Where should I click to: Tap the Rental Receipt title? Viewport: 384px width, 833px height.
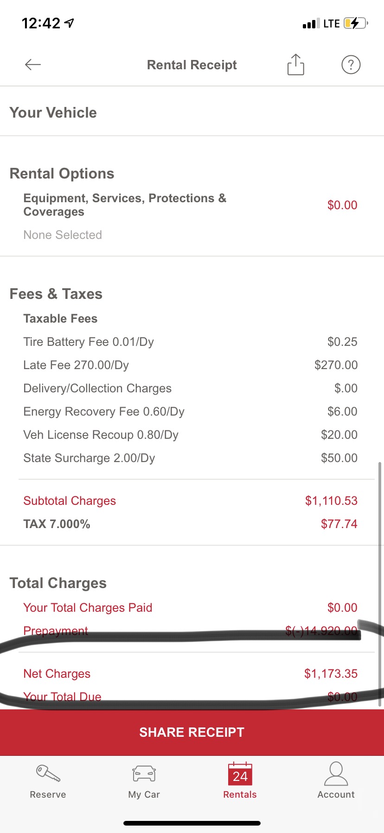(192, 65)
